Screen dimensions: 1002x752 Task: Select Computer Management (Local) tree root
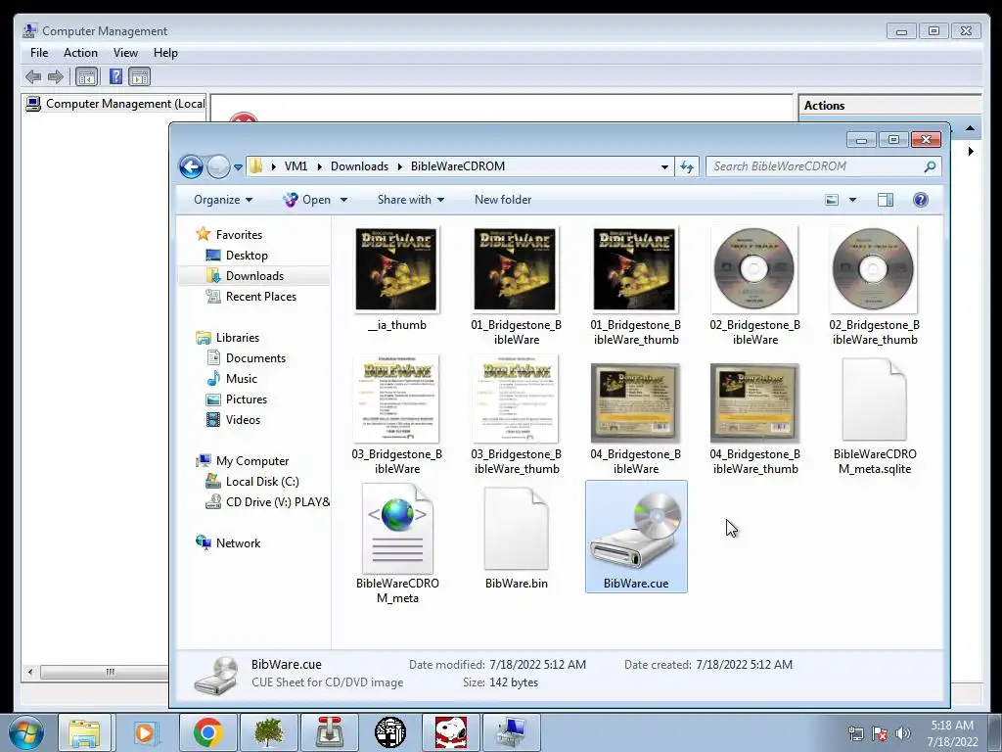(115, 104)
